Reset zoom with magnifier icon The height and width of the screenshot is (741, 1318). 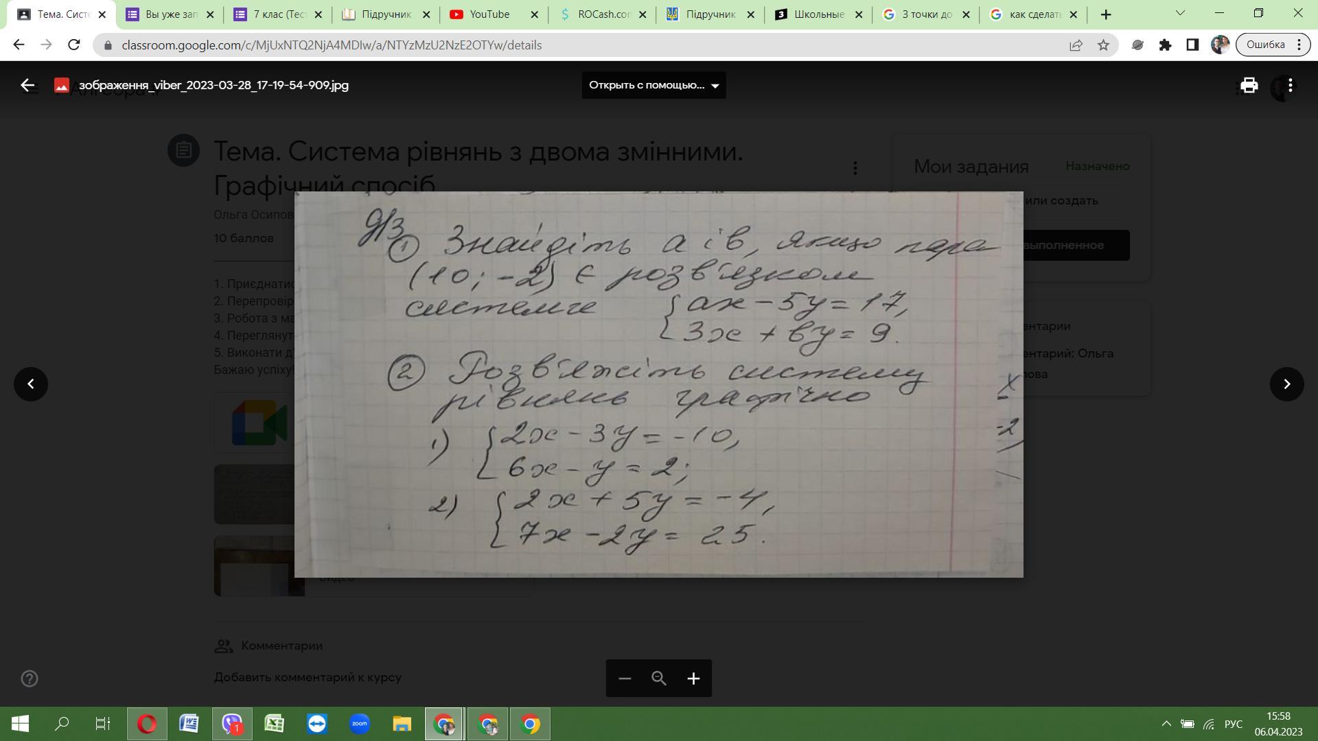(x=659, y=679)
